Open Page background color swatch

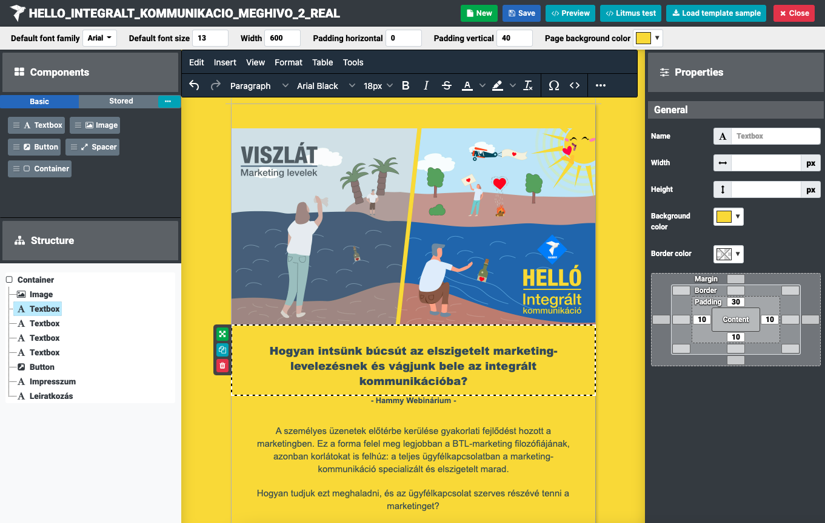tap(647, 38)
